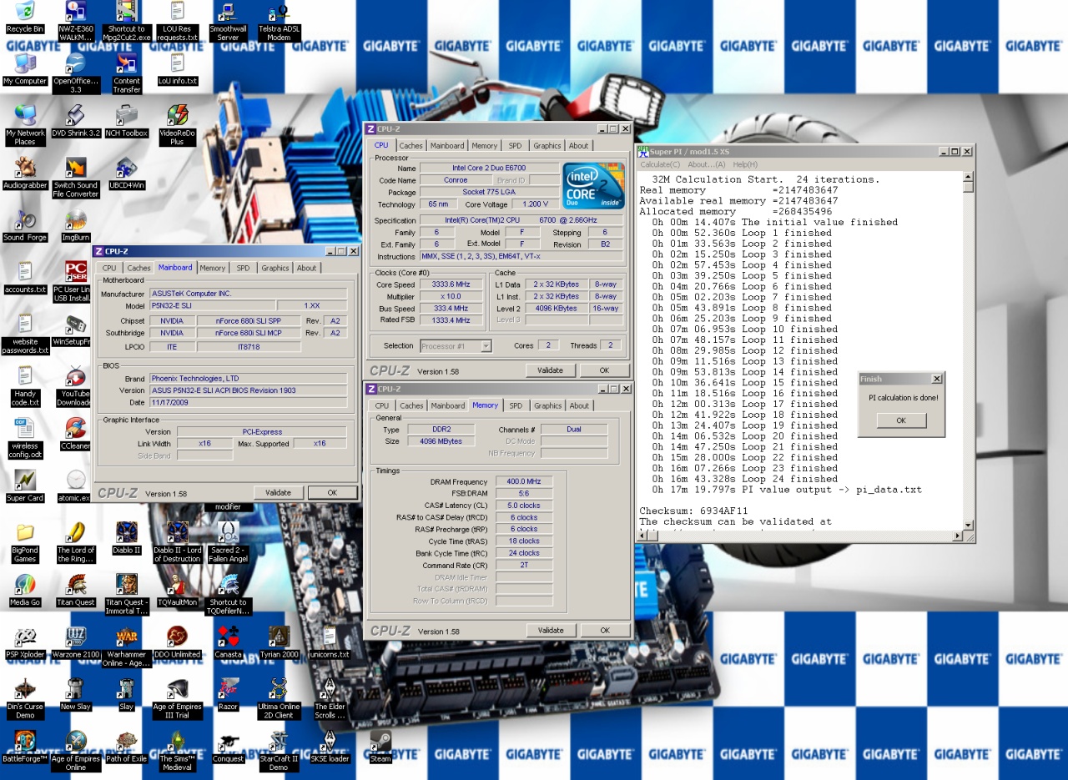The width and height of the screenshot is (1068, 780).
Task: Launch UBCD4Win shortcut
Action: (127, 173)
